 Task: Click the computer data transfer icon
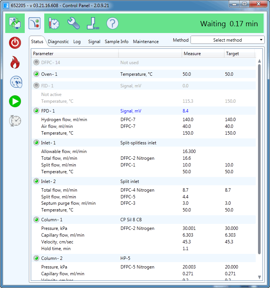pos(15,23)
